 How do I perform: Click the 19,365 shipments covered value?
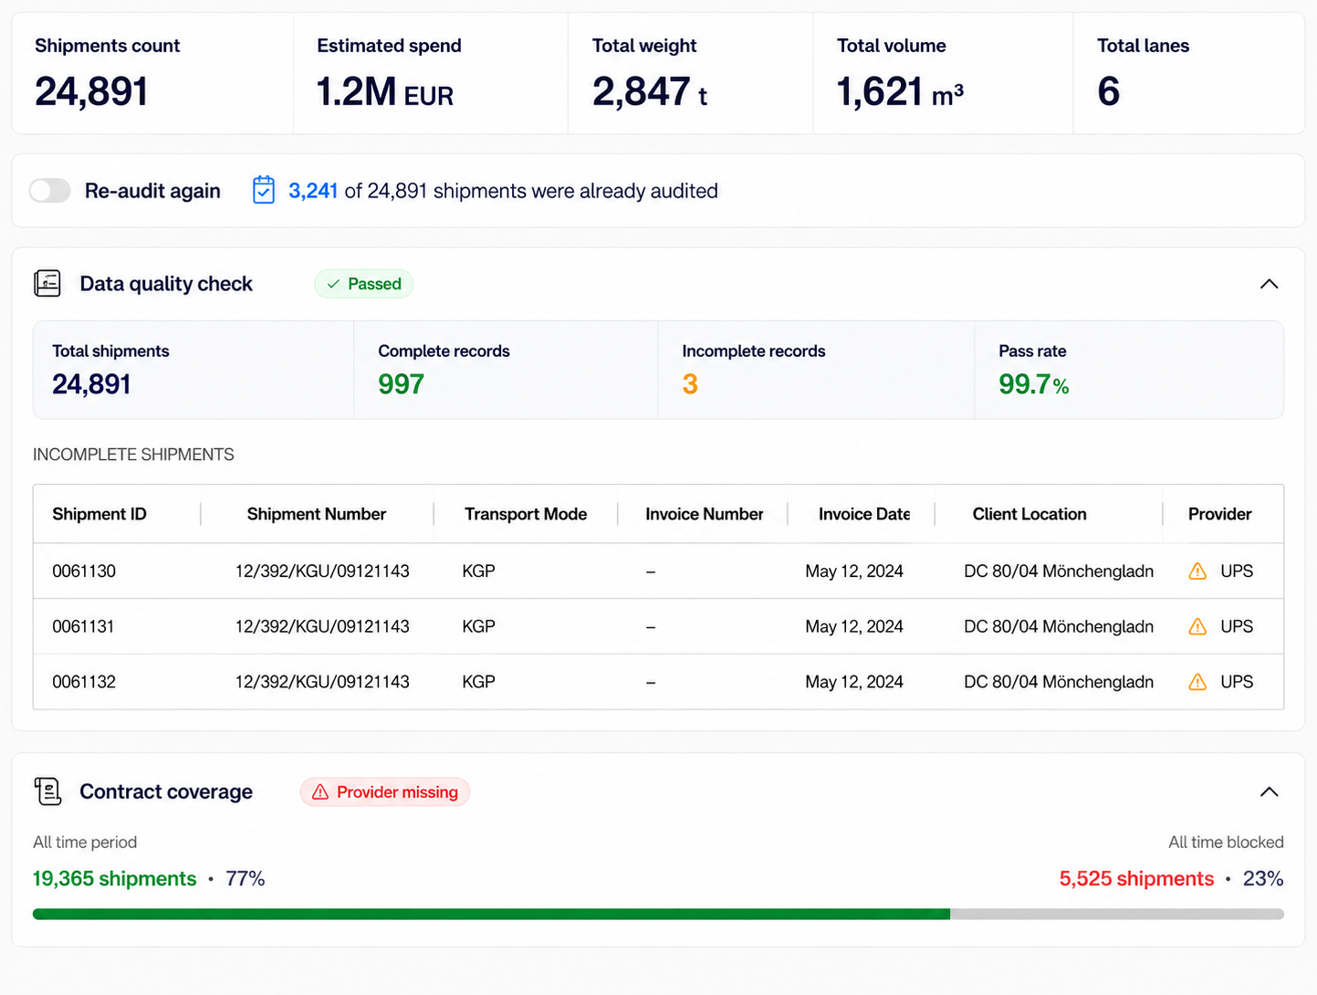[x=115, y=879]
